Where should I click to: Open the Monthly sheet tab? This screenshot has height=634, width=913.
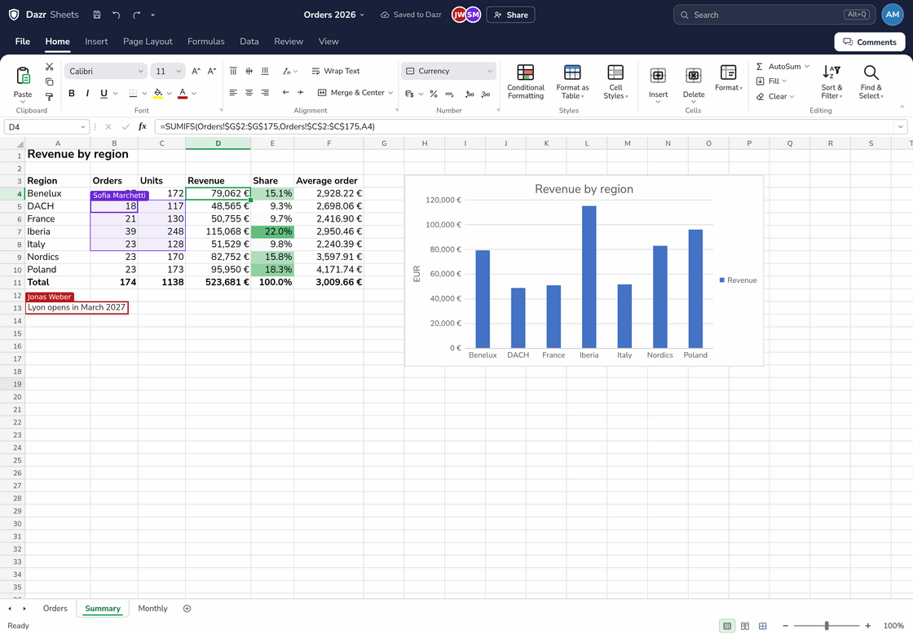point(152,609)
